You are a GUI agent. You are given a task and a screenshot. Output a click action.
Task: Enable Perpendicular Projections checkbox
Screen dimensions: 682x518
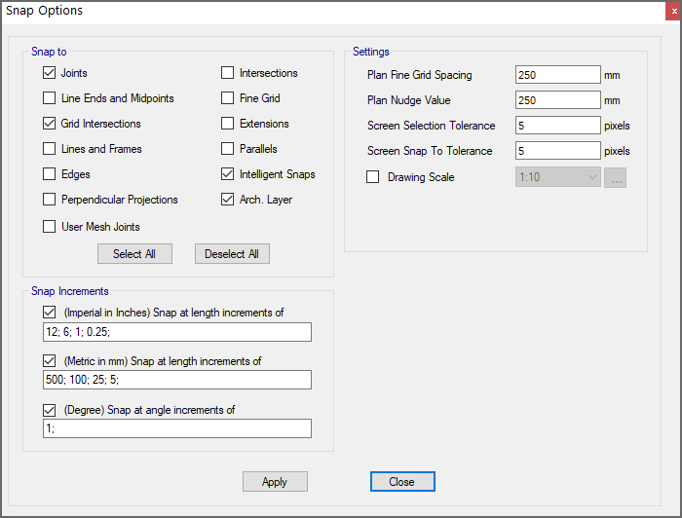(x=50, y=200)
